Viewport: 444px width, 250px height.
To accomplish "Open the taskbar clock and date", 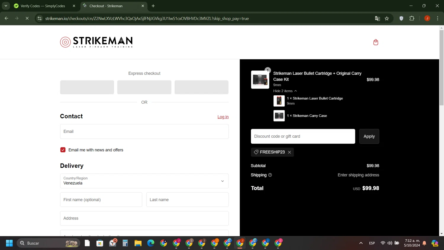I will click(x=412, y=243).
